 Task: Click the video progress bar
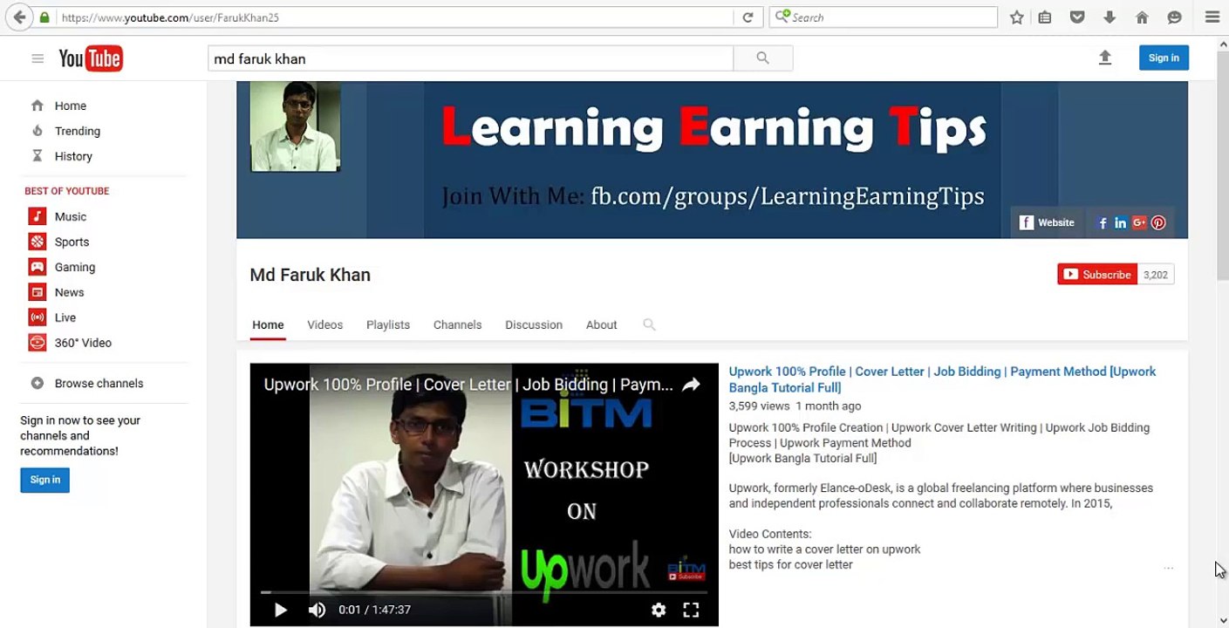(484, 592)
